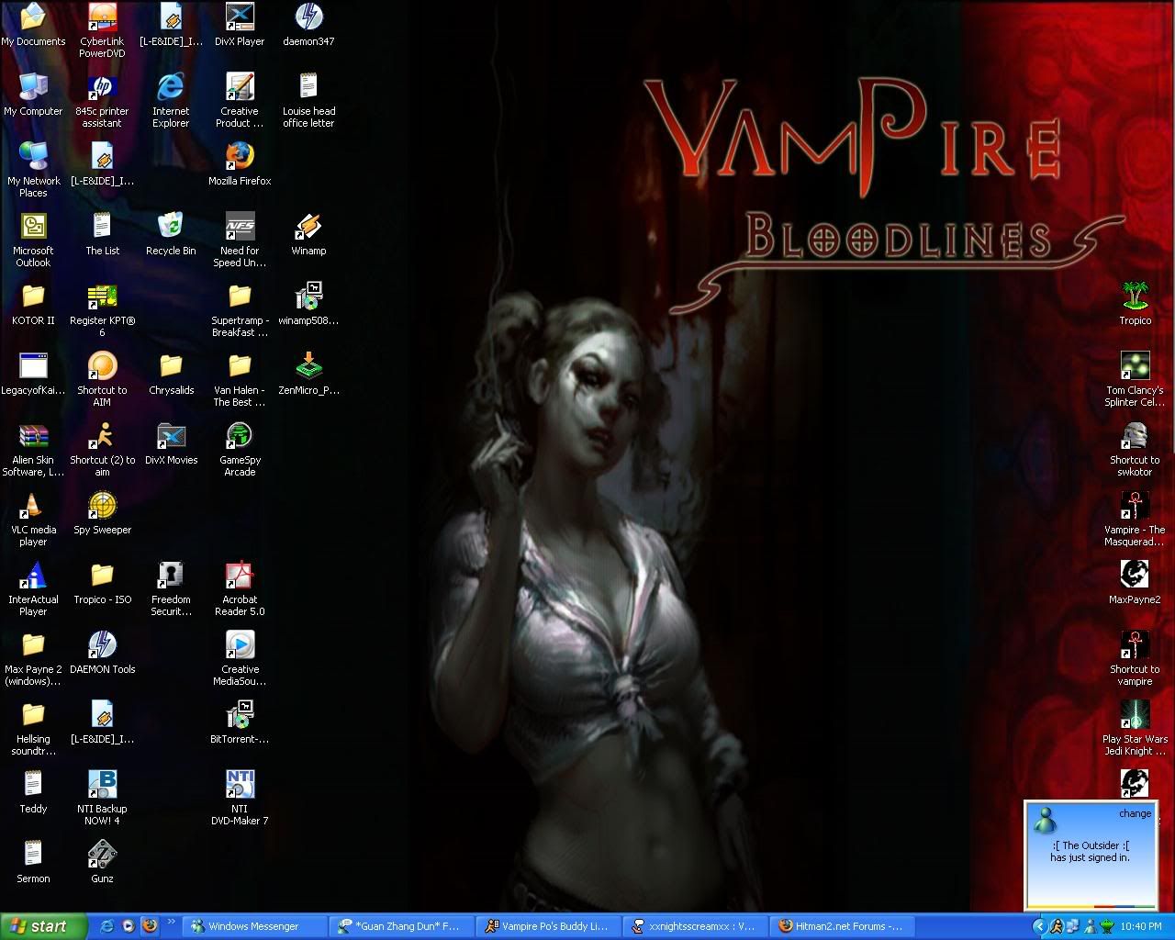Open CyberLink PowerDVD desktop icon
The image size is (1175, 940).
click(x=102, y=29)
